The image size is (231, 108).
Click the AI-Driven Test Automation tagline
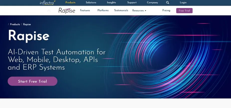coord(57,60)
